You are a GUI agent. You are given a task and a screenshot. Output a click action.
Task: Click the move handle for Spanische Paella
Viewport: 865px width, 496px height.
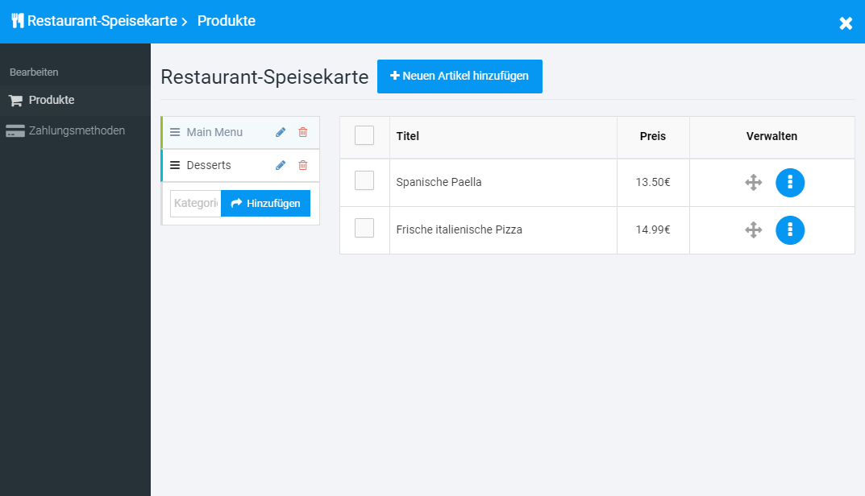click(754, 183)
